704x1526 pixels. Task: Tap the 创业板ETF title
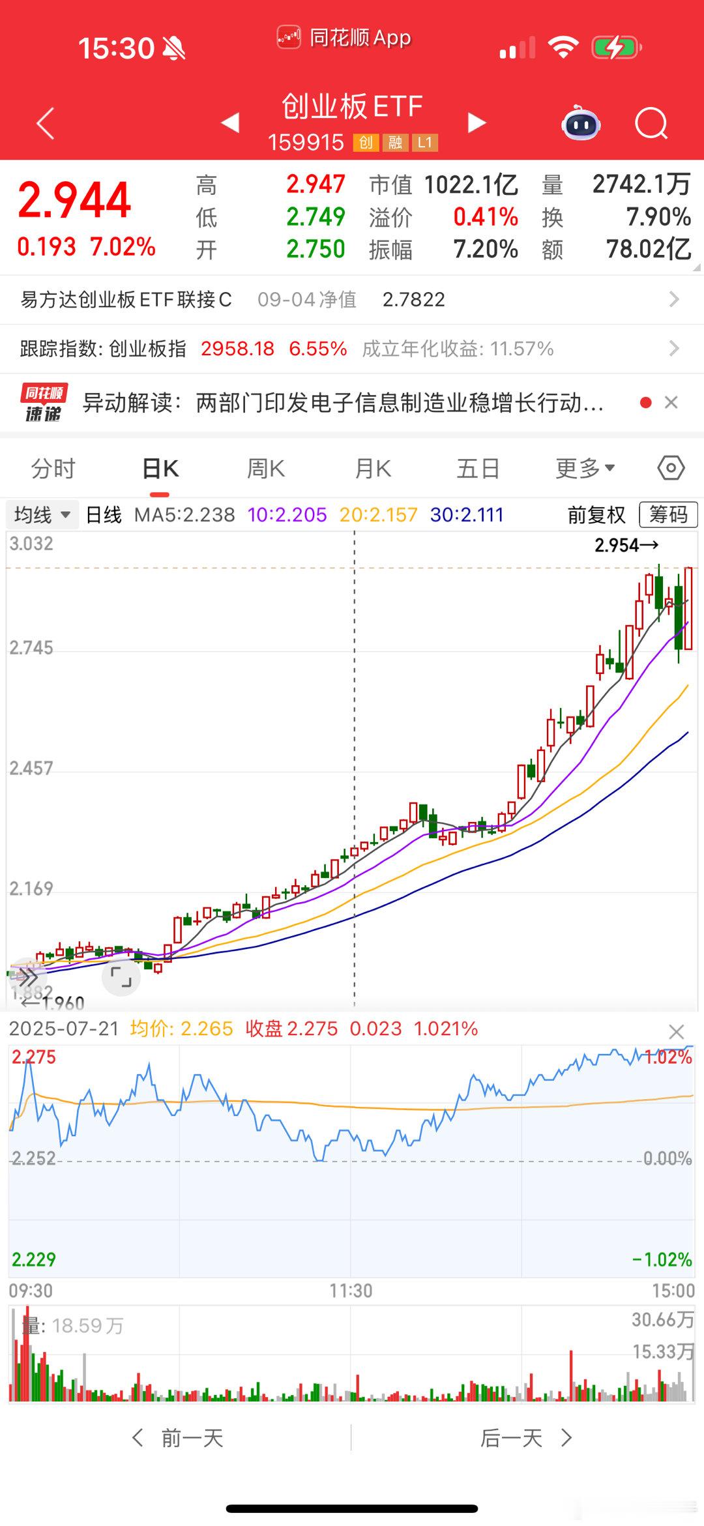pos(352,106)
